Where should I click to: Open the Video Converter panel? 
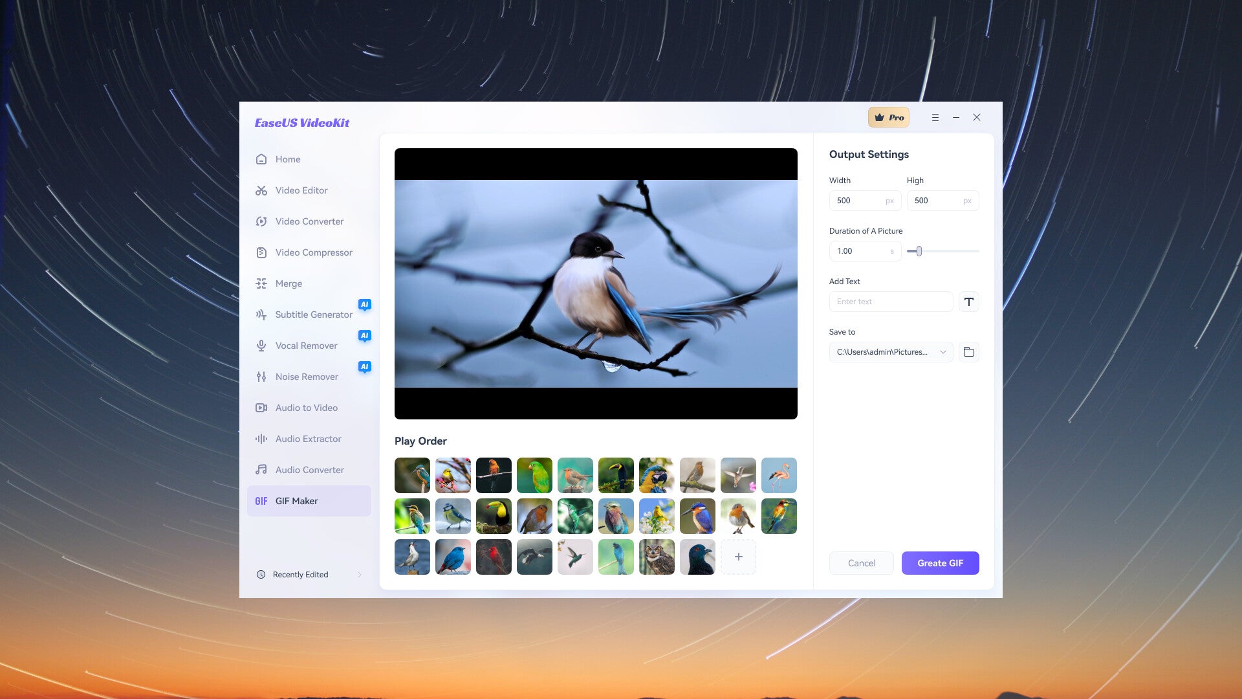(309, 221)
